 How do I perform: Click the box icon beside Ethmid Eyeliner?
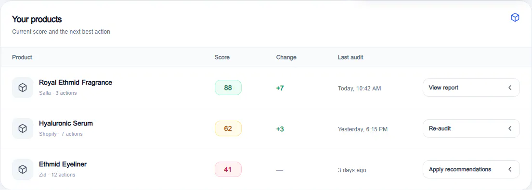click(x=23, y=169)
